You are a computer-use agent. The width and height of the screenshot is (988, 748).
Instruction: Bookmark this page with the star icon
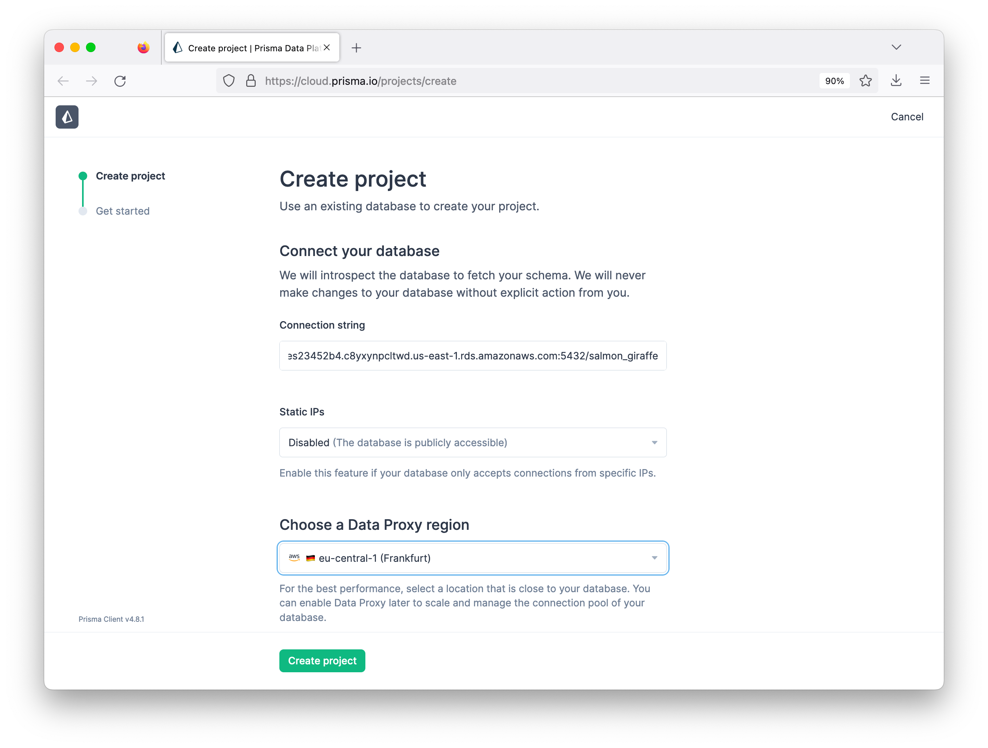point(866,81)
